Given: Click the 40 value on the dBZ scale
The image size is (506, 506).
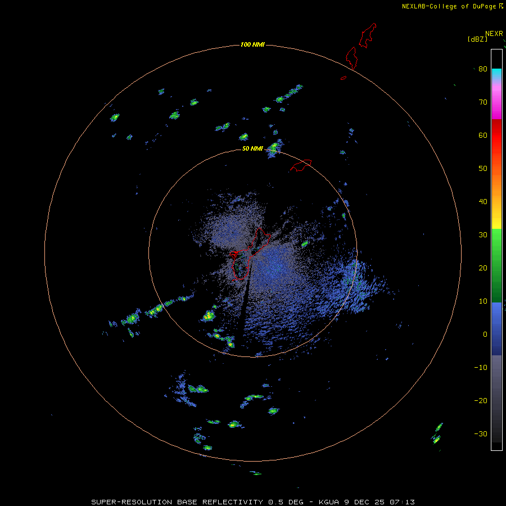Looking at the screenshot, I should pos(483,202).
